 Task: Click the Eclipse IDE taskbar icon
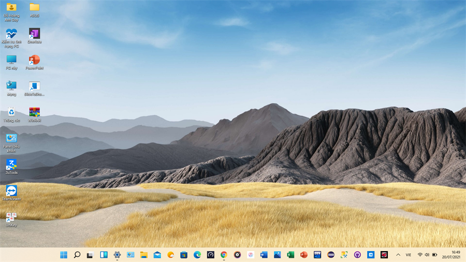(331, 255)
